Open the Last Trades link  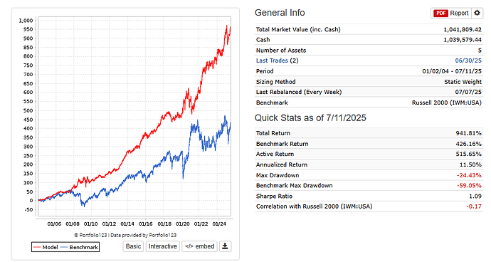[272, 61]
